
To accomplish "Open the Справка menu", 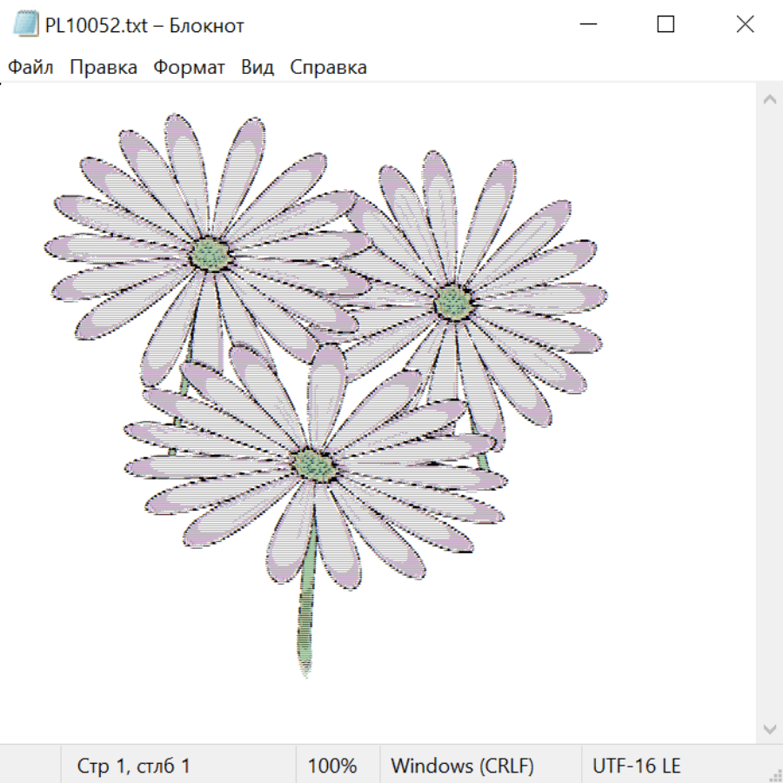I will click(x=328, y=67).
